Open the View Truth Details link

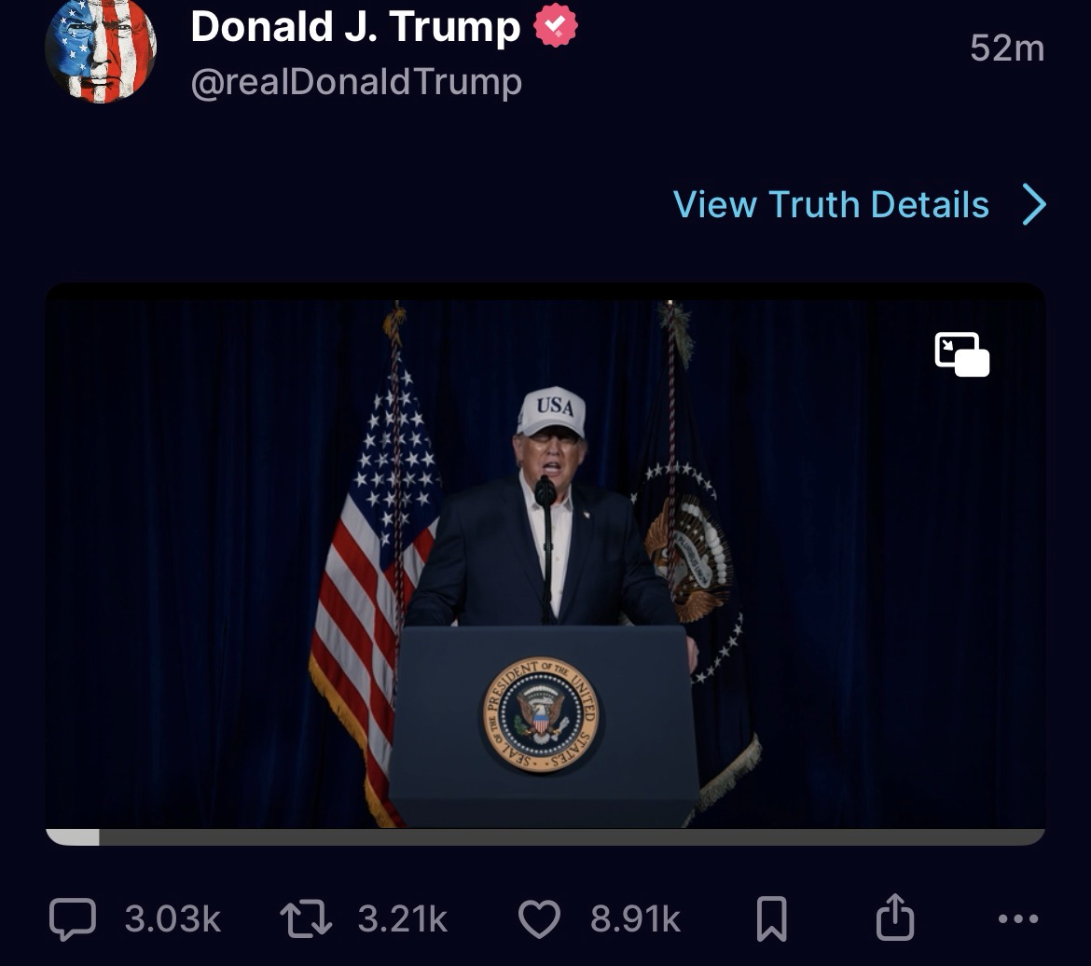click(831, 204)
